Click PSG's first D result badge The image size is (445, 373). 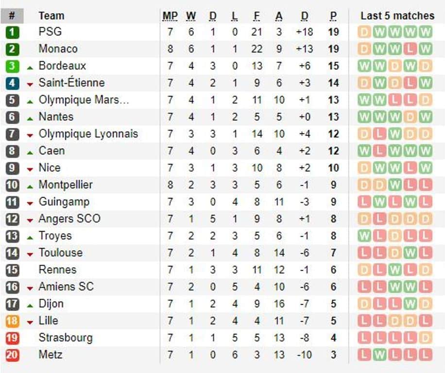coord(364,32)
